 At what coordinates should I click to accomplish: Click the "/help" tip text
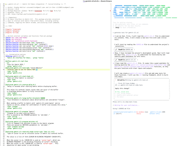click(117, 28)
